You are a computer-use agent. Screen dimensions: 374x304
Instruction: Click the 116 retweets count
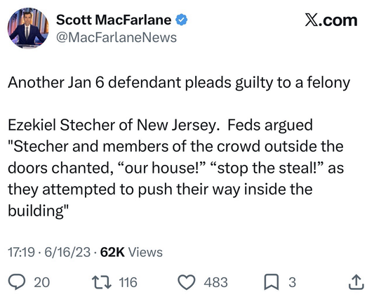tap(128, 282)
